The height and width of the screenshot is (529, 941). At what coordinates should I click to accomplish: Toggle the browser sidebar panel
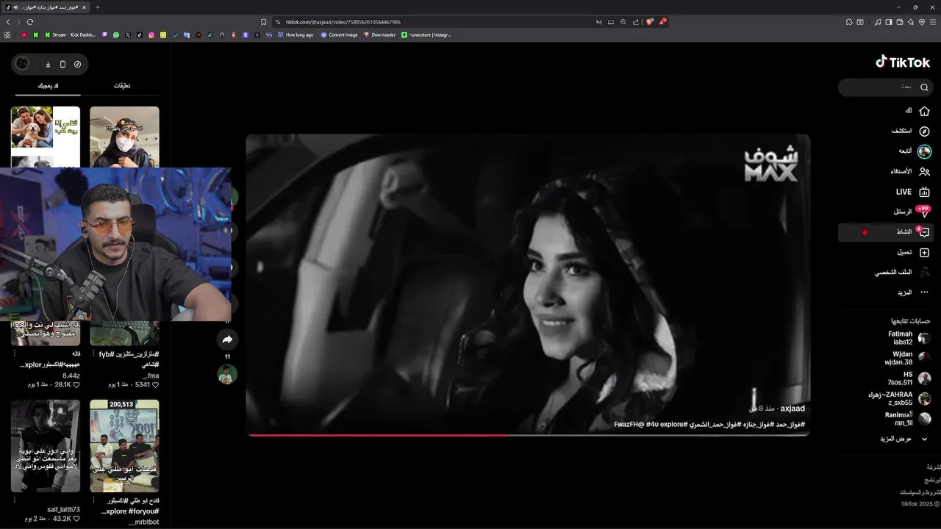(x=889, y=22)
